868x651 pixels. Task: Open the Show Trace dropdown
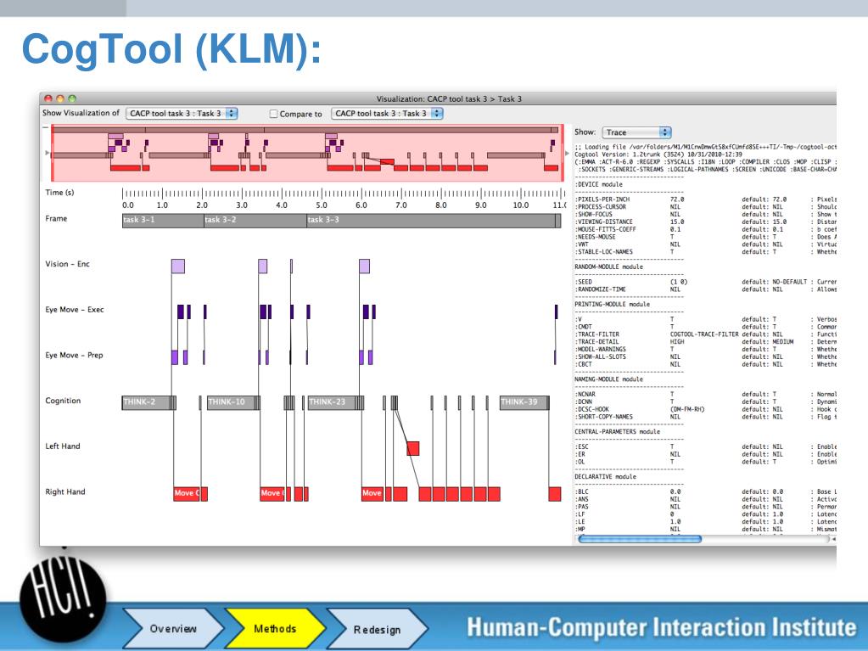pyautogui.click(x=636, y=133)
